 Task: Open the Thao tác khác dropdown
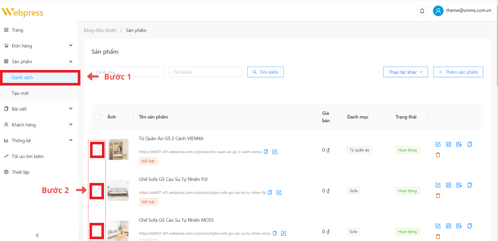point(405,72)
